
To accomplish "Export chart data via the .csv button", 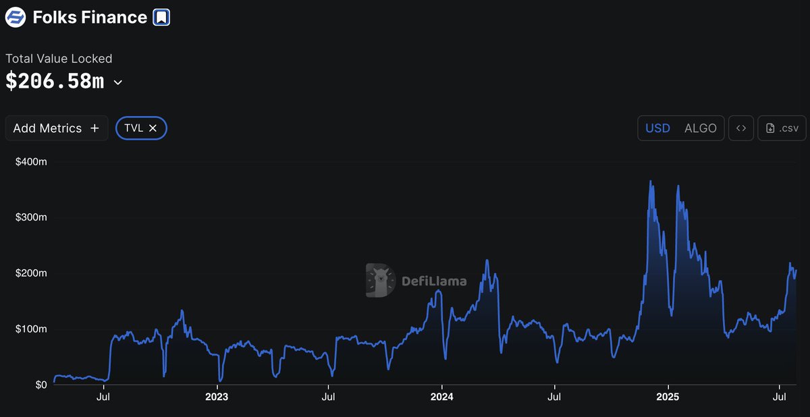I will 781,128.
